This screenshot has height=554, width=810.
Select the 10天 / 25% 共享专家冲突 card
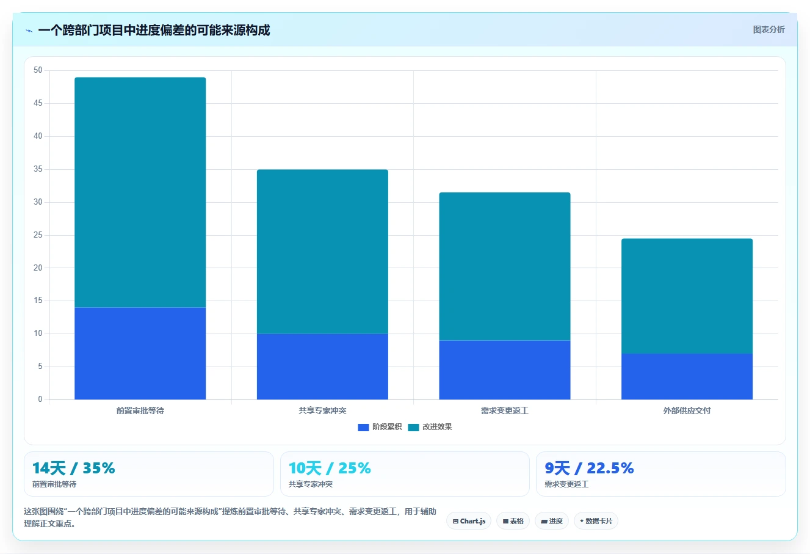[x=405, y=474]
